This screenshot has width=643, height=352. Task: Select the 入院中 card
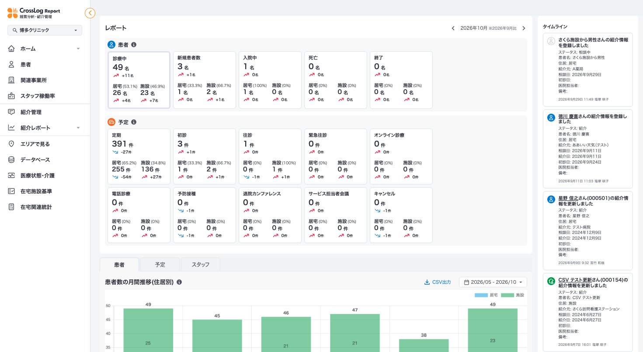coord(270,80)
